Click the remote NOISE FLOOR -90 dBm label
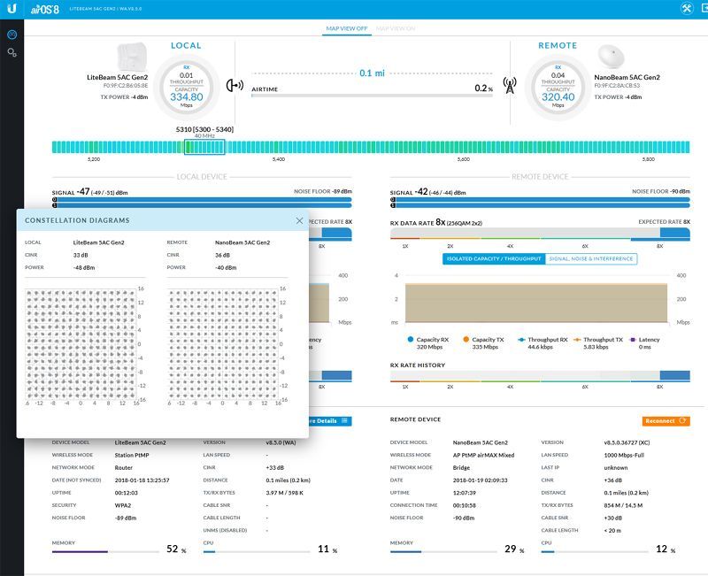Viewport: 708px width, 576px height. pyautogui.click(x=661, y=191)
